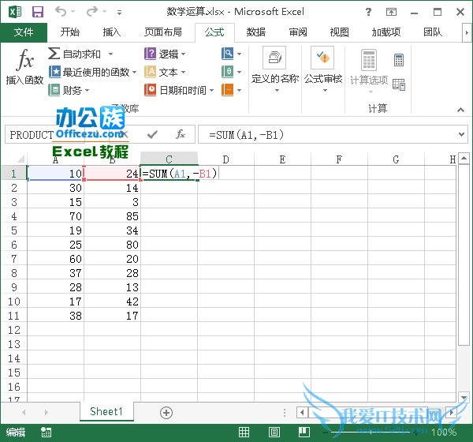The image size is (473, 442).
Task: Open the Customize Quick Access Toolbar dropdown
Action: click(x=120, y=13)
